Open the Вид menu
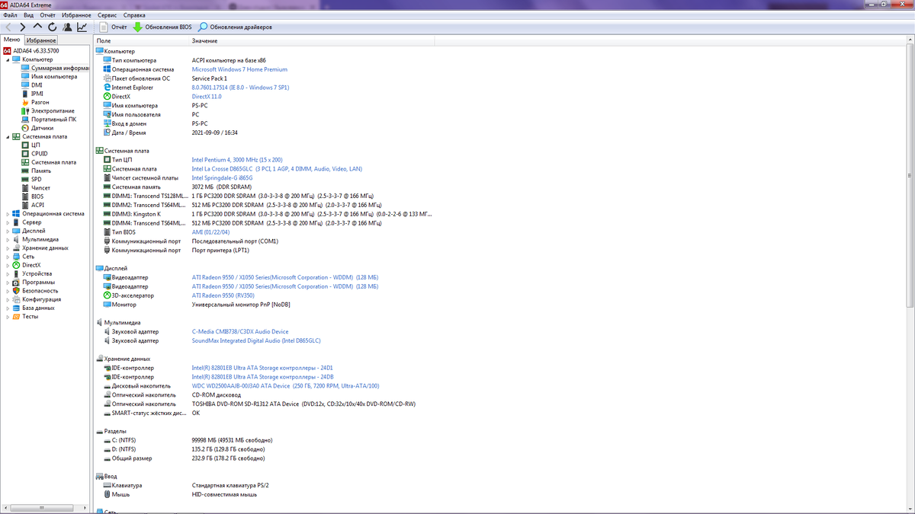915x514 pixels. (x=29, y=14)
